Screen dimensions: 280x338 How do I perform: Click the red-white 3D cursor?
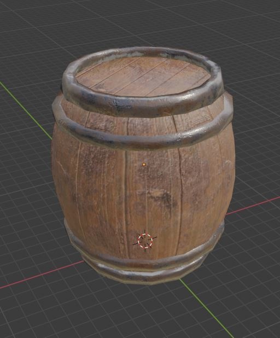(x=145, y=241)
